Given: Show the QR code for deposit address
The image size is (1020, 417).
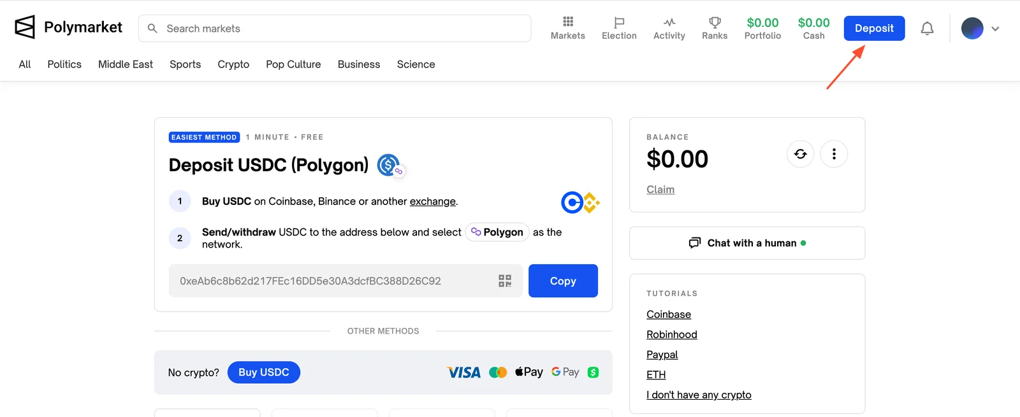Looking at the screenshot, I should click(505, 281).
